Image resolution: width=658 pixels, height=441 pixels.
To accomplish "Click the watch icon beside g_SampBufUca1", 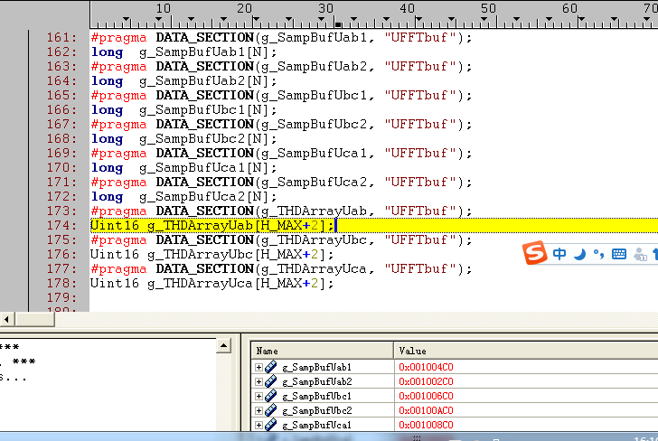I will (x=271, y=425).
